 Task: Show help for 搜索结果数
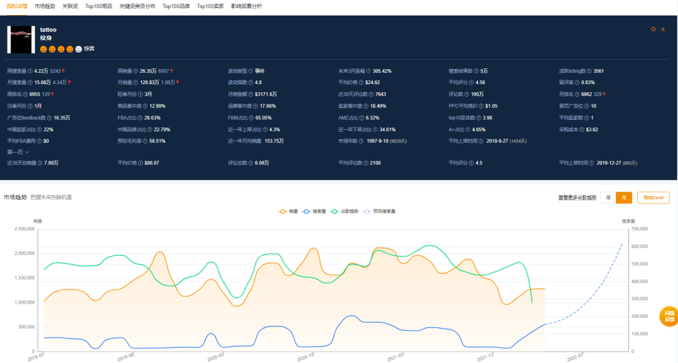(x=476, y=71)
